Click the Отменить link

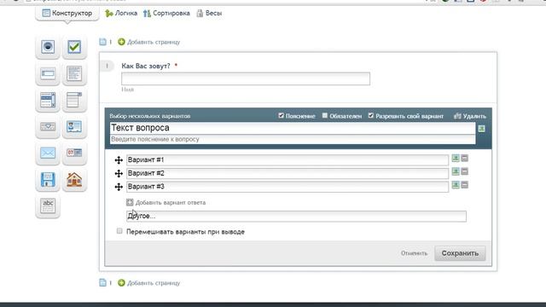(x=414, y=253)
